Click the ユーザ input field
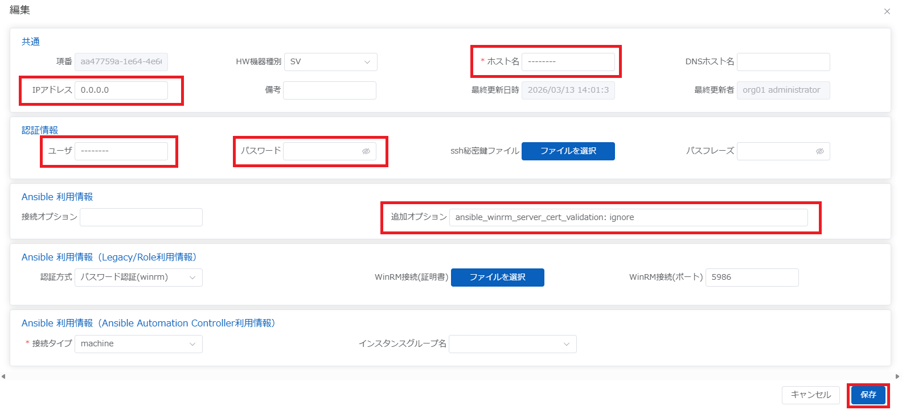The image size is (902, 414). 121,151
